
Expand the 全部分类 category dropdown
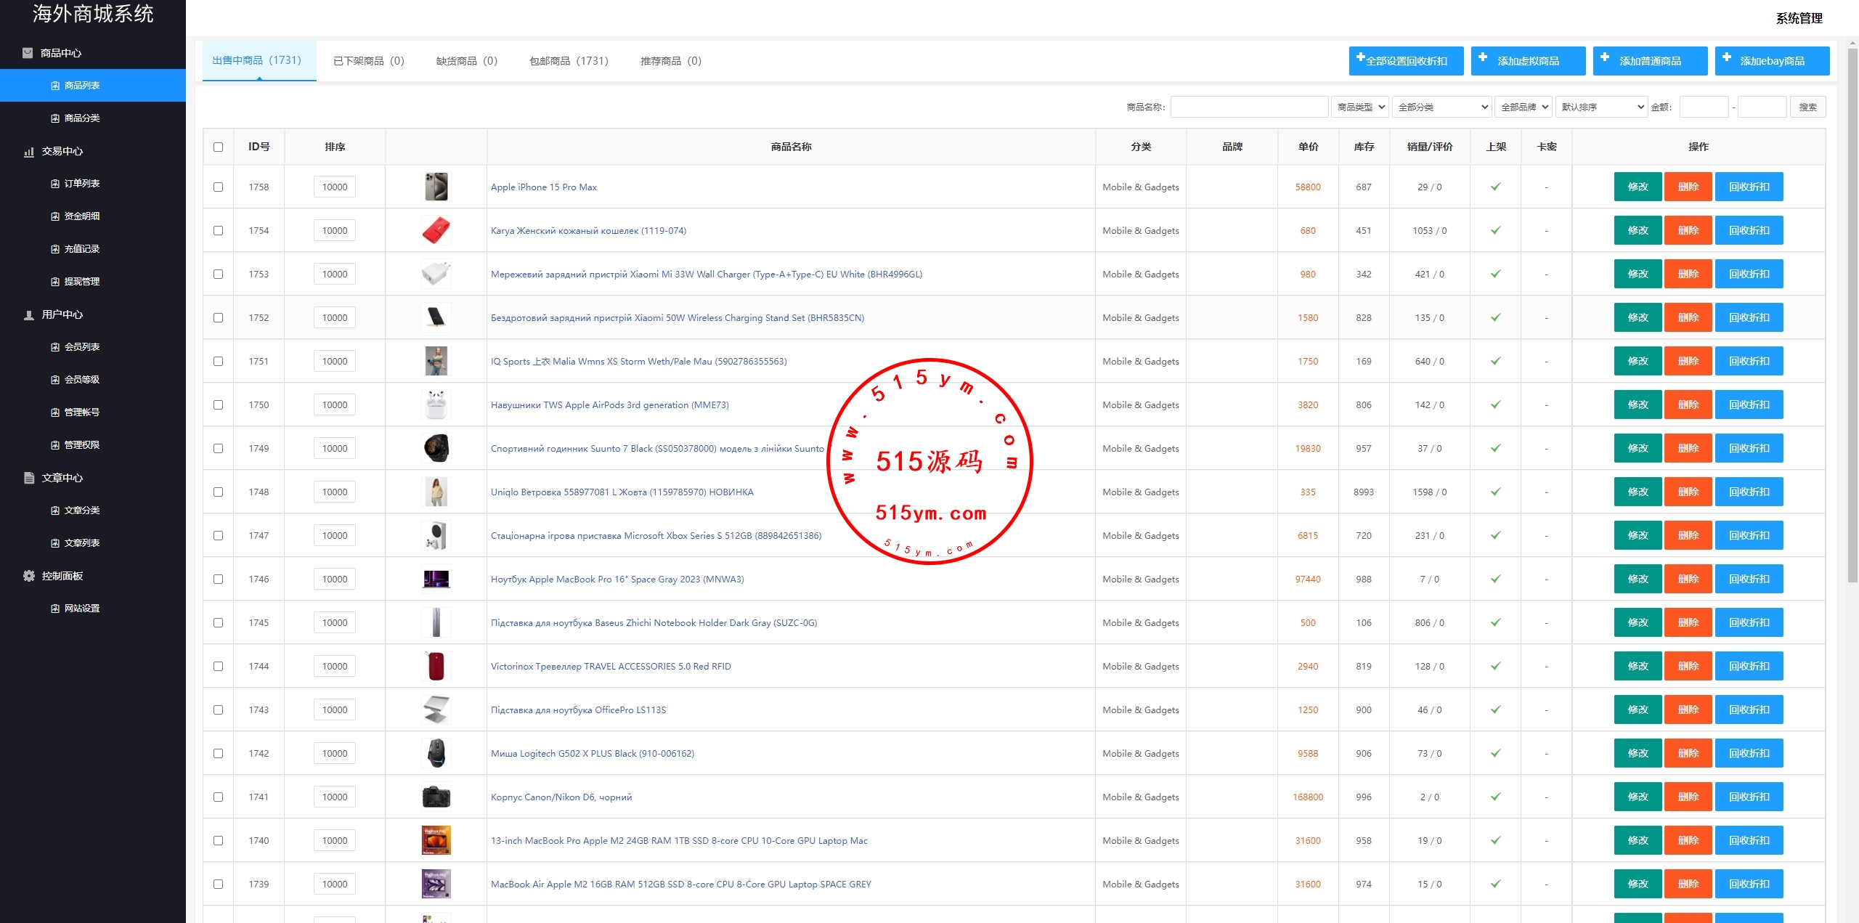pos(1441,107)
